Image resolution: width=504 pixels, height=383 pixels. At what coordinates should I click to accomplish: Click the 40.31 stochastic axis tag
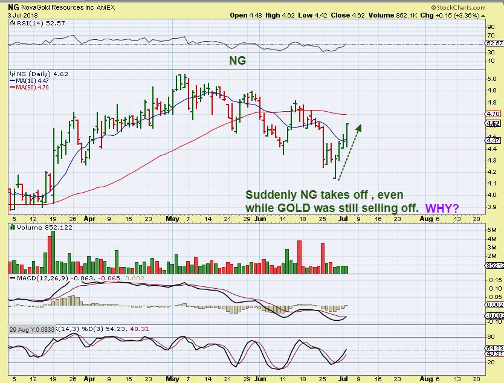pos(494,354)
